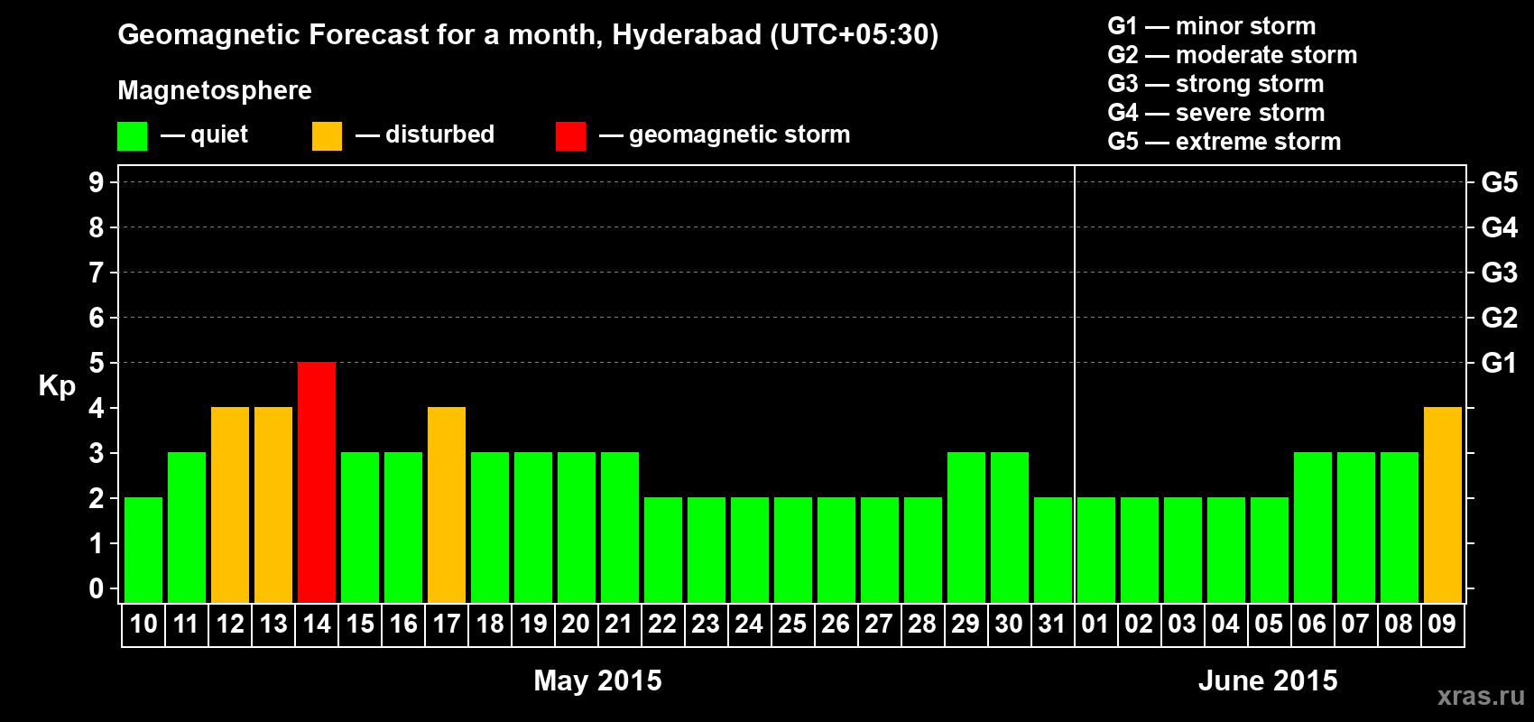Image resolution: width=1534 pixels, height=722 pixels.
Task: Select the green bar for May 25
Action: tap(793, 550)
